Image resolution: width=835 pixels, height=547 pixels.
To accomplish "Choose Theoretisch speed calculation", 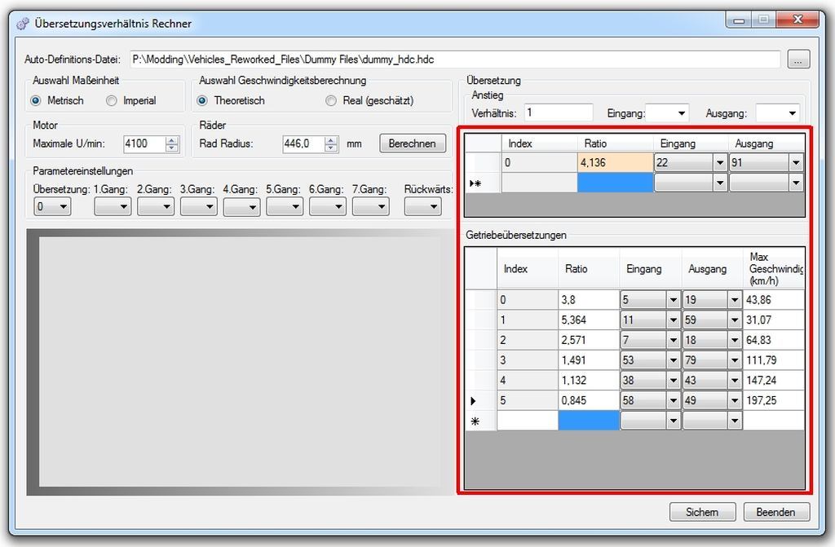I will (202, 100).
